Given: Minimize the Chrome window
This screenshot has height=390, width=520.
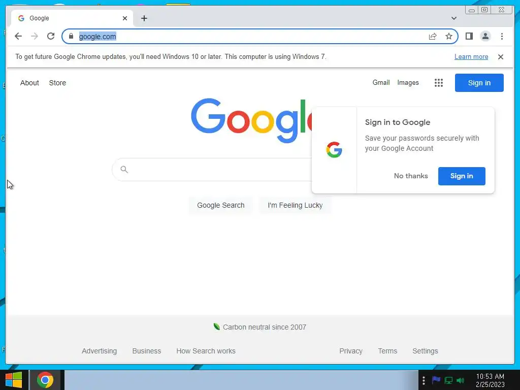Looking at the screenshot, I should click(472, 10).
